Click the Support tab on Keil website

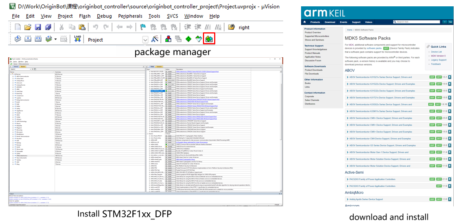(x=356, y=22)
